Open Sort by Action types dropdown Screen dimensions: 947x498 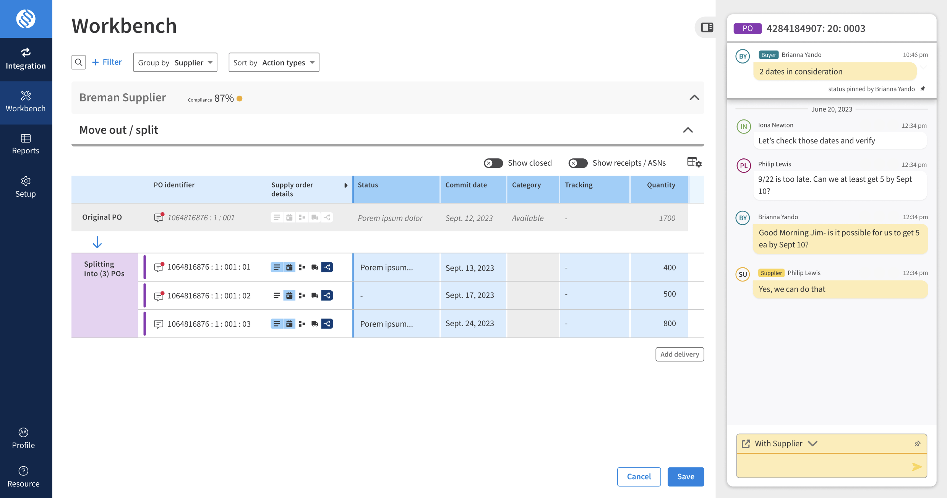coord(274,62)
